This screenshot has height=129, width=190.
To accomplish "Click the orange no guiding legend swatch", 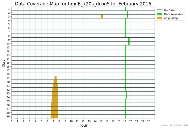I will pos(160,18).
